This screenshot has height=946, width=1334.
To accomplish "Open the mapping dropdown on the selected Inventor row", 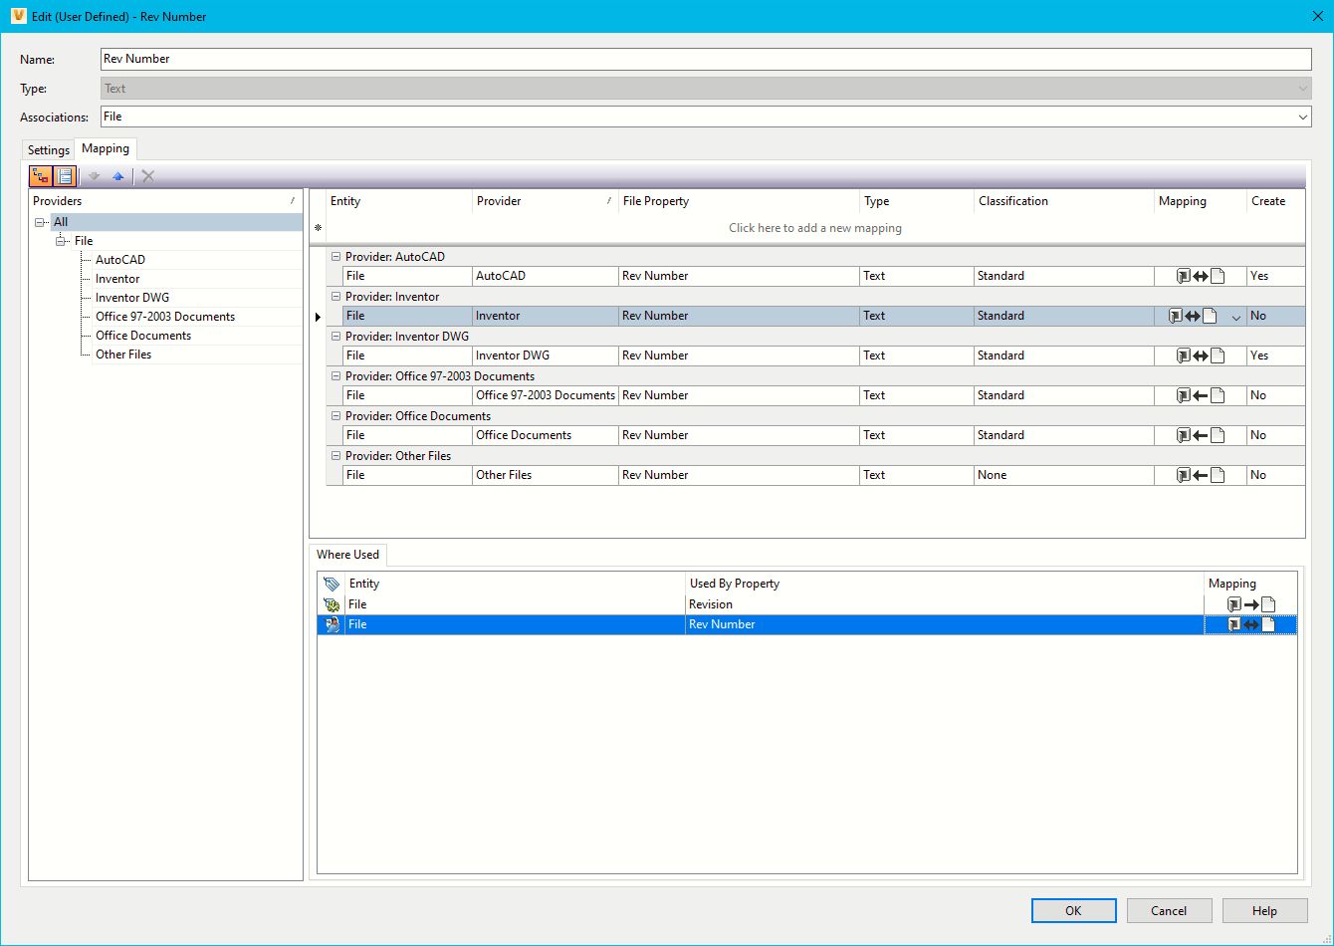I will (x=1235, y=316).
